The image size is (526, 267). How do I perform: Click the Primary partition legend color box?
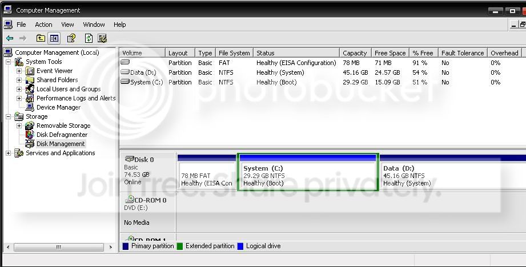(x=126, y=246)
